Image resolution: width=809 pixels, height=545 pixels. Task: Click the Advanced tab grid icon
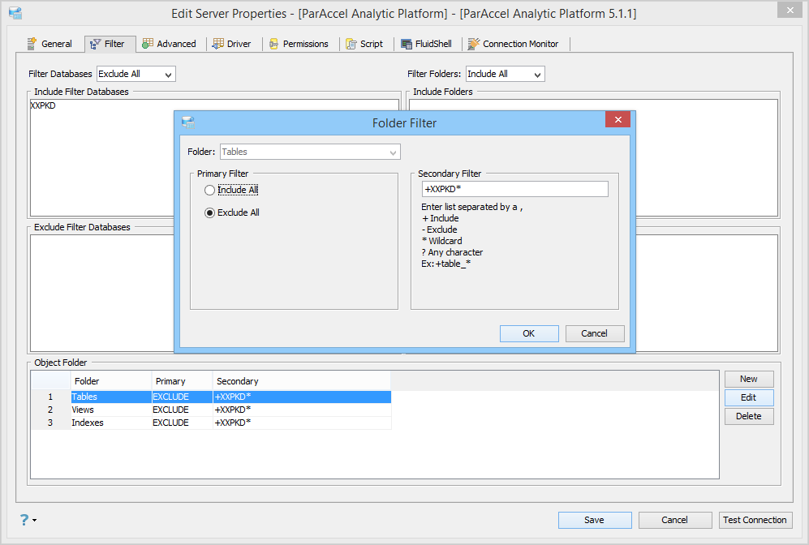click(148, 44)
